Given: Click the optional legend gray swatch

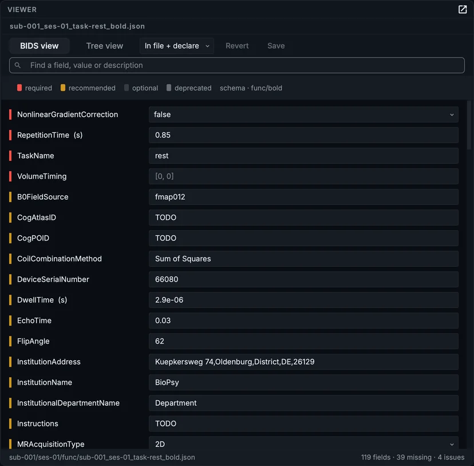Looking at the screenshot, I should [x=127, y=88].
